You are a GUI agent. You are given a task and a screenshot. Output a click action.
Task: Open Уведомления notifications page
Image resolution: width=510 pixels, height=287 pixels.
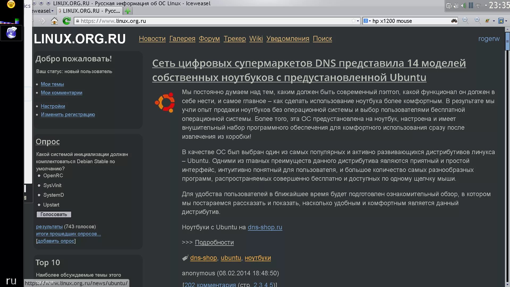pyautogui.click(x=288, y=39)
